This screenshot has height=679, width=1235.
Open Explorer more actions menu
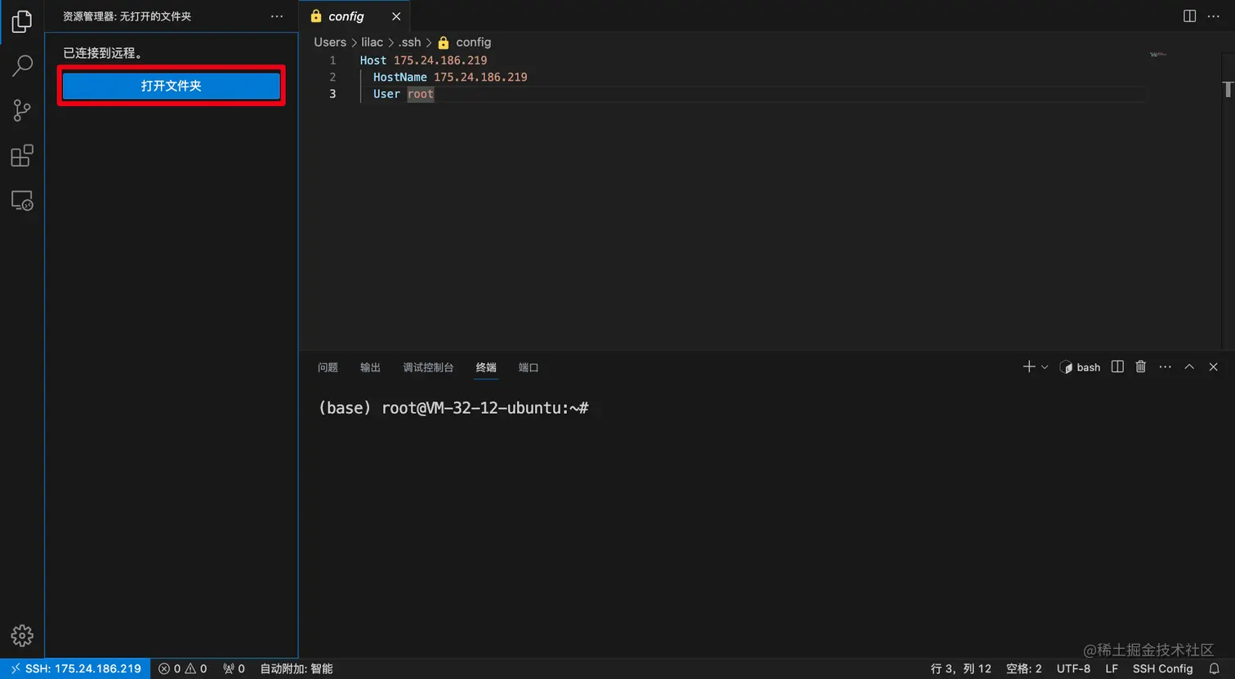pos(276,16)
